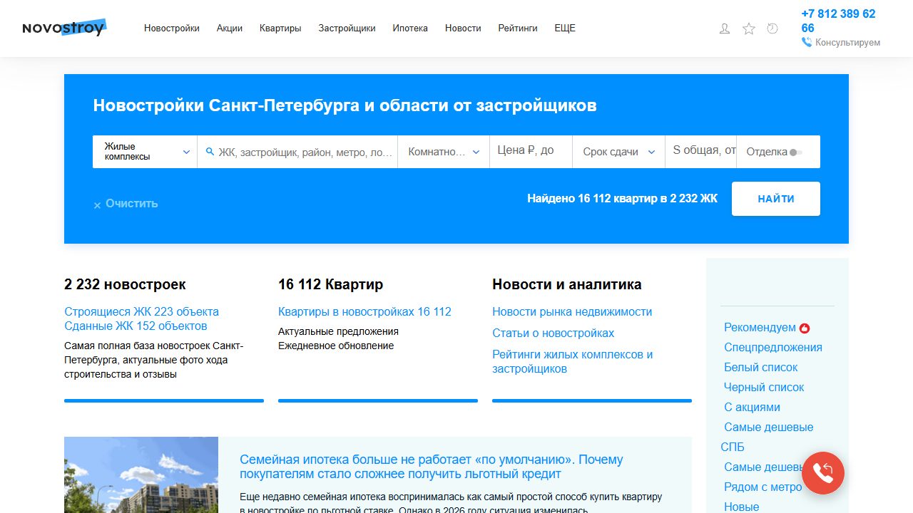This screenshot has height=513, width=913.
Task: Open Сданные ЖК 152 объектов link
Action: pyautogui.click(x=136, y=326)
